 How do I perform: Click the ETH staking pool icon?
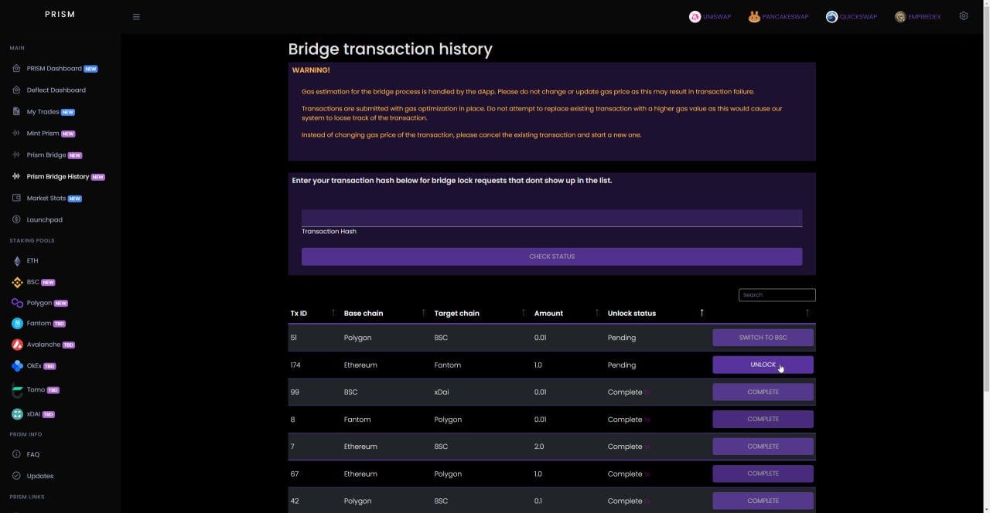tap(17, 261)
